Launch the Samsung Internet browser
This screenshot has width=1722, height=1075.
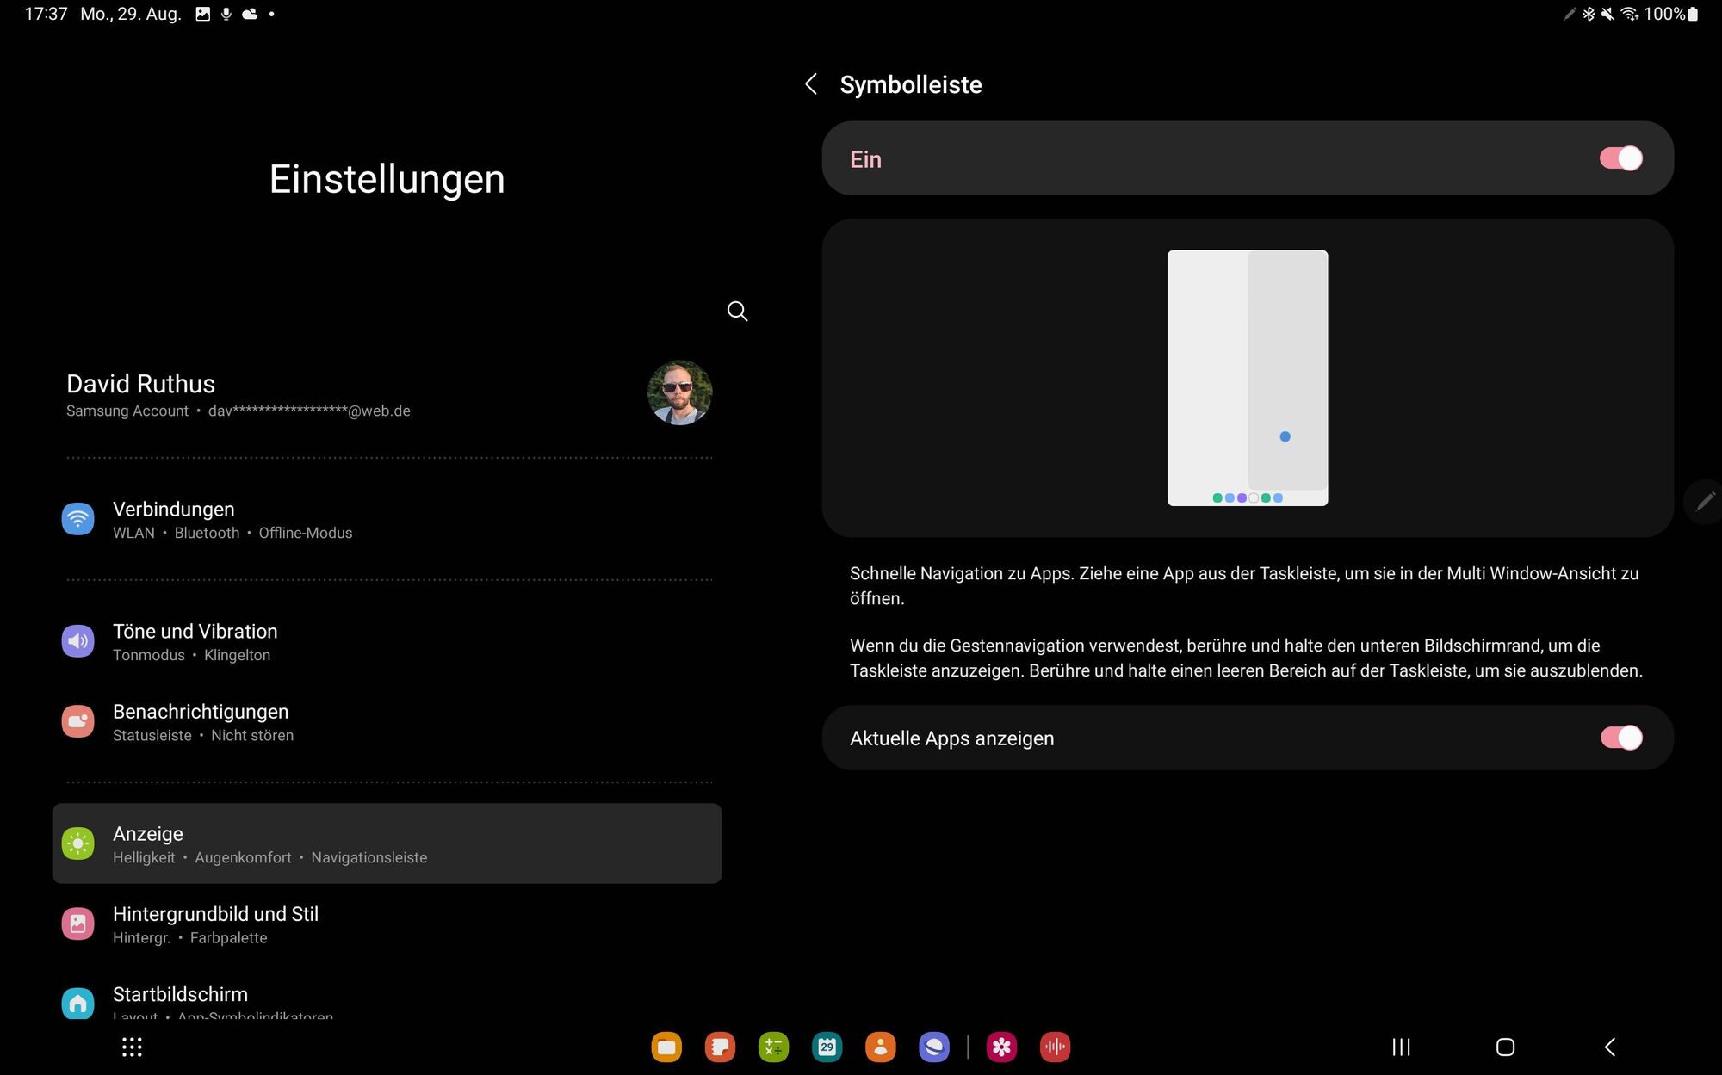coord(933,1047)
